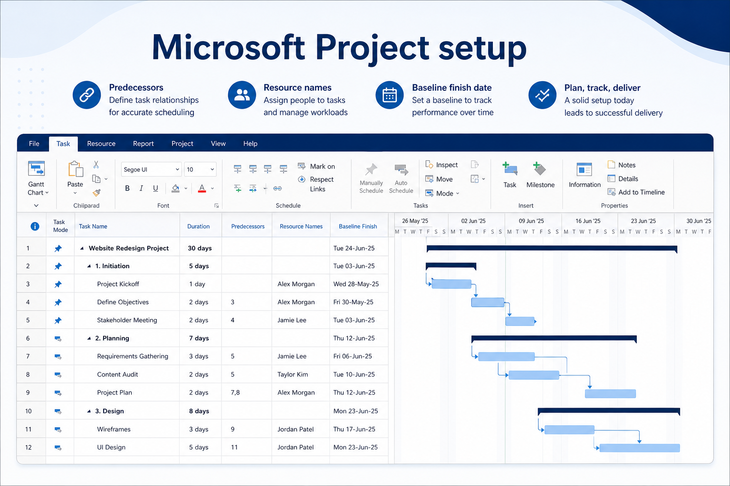Click the Duration column header
The height and width of the screenshot is (486, 730).
click(201, 226)
